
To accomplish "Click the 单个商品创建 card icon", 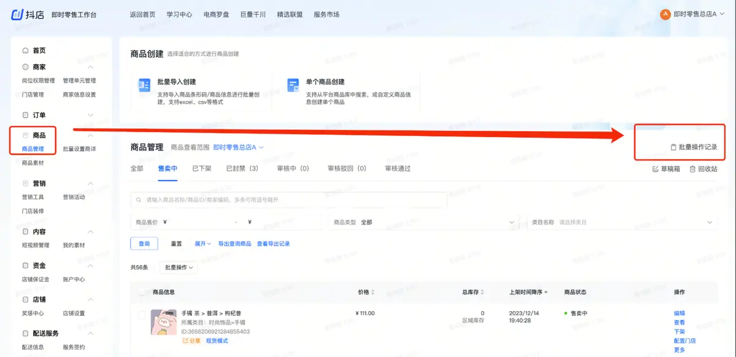I will pos(292,85).
